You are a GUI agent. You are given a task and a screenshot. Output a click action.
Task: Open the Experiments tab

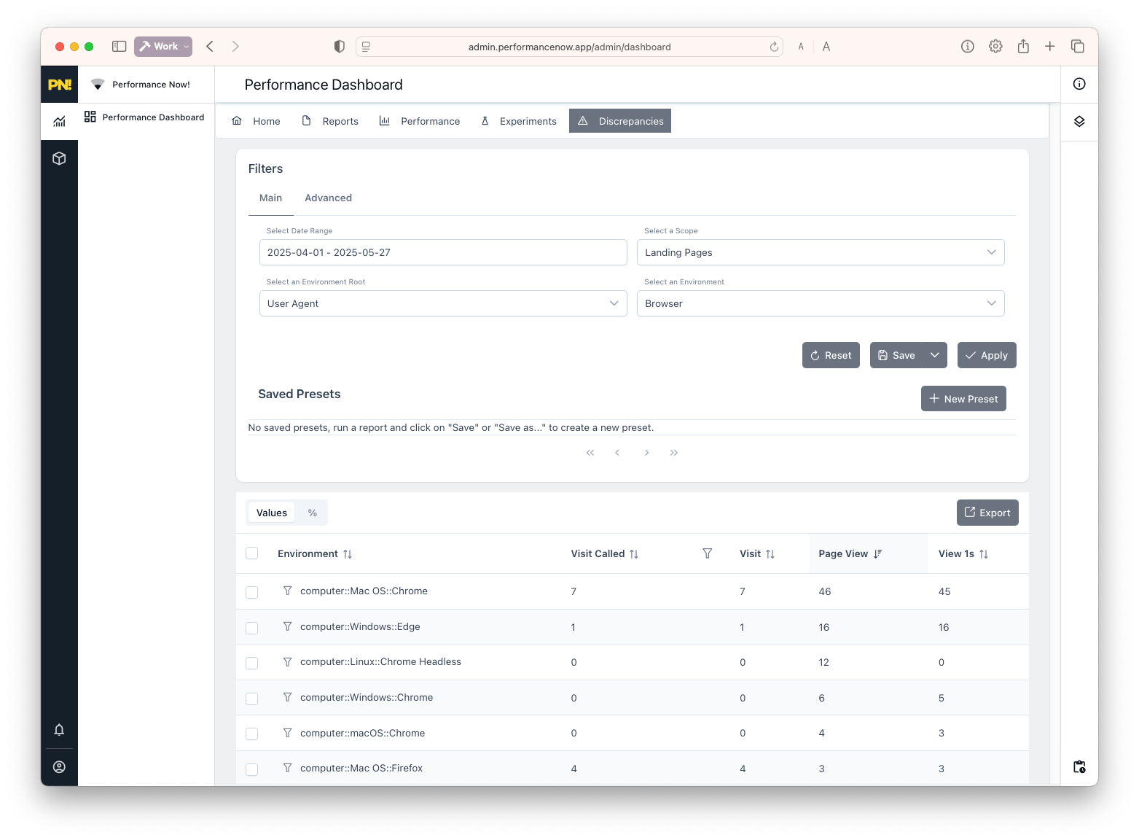(x=518, y=121)
